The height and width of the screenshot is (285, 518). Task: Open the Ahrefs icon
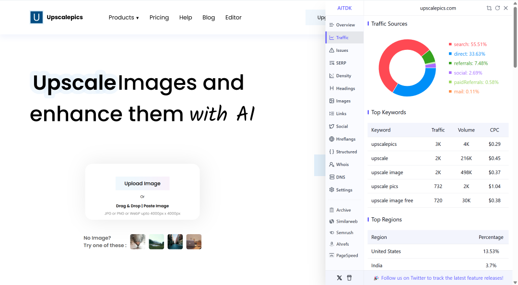[332, 244]
